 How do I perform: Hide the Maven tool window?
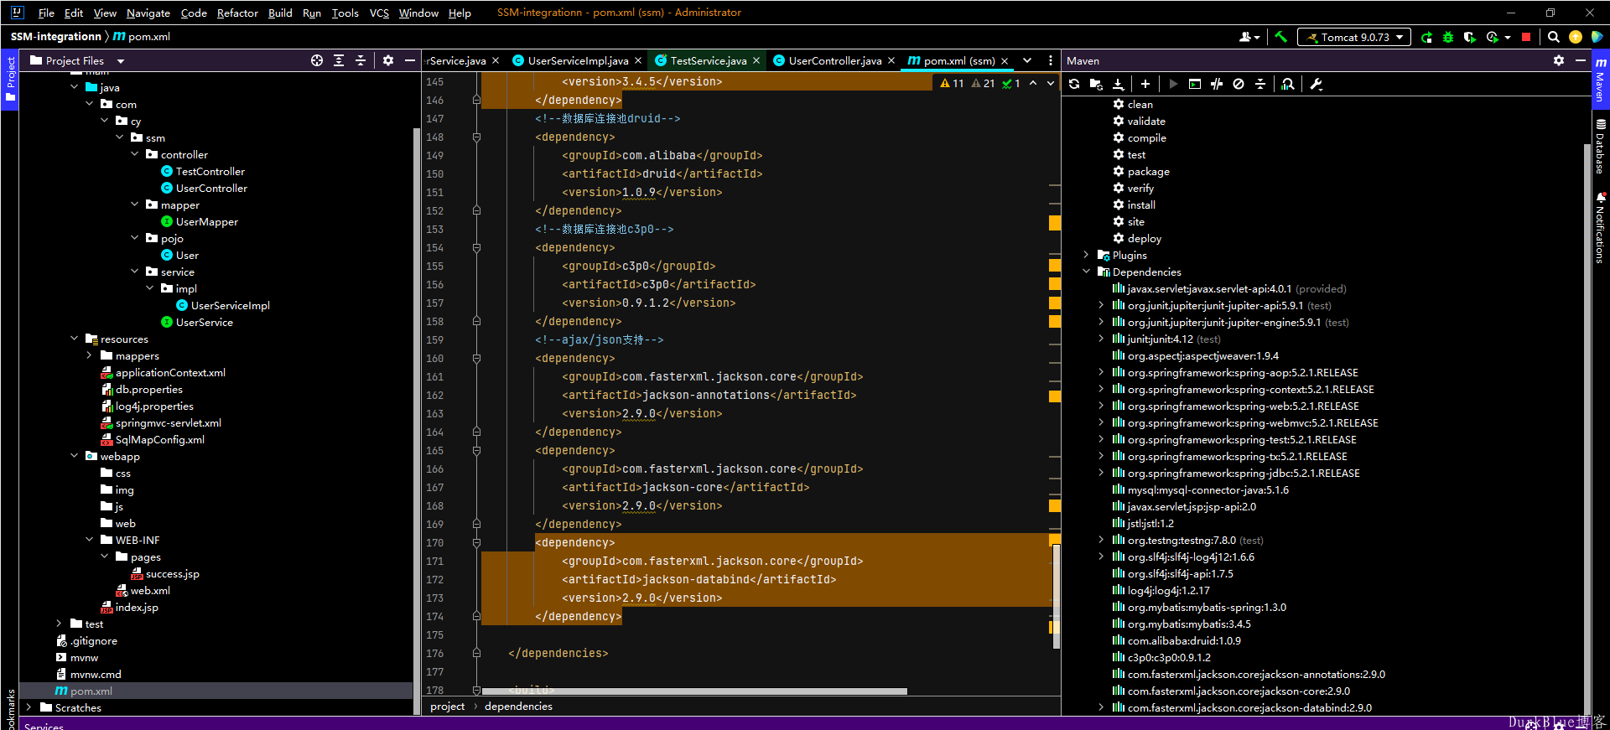tap(1580, 60)
